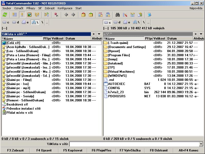The width and height of the screenshot is (205, 154).
Task: Open the Konfigurace menu
Action: click(x=65, y=8)
